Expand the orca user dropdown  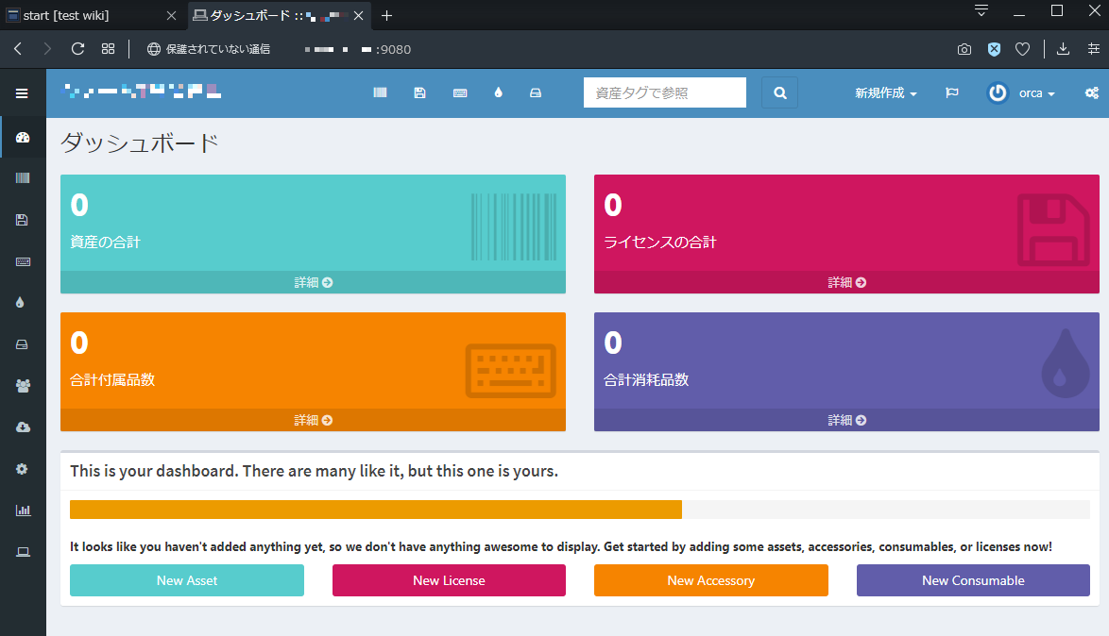1036,92
